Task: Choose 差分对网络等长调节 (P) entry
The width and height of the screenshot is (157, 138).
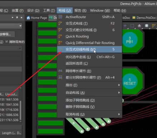Action: [x=90, y=78]
